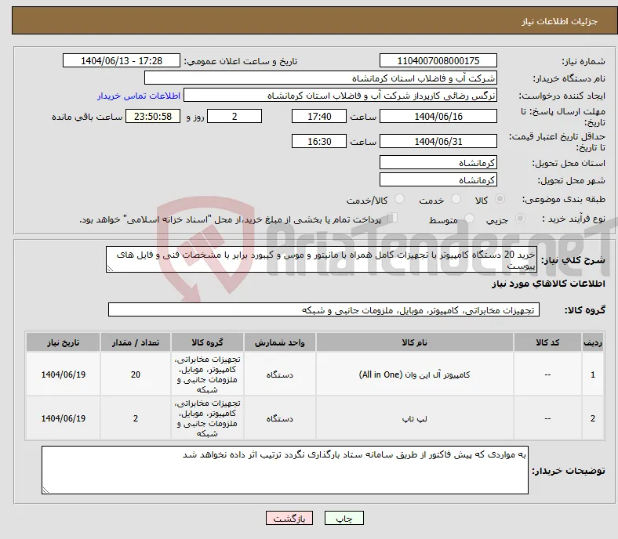Click the تاریخ نیاز column header
Screen dimensions: 618x539
63,342
